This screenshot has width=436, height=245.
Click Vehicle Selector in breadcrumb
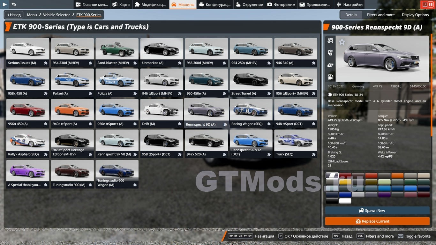pyautogui.click(x=56, y=15)
